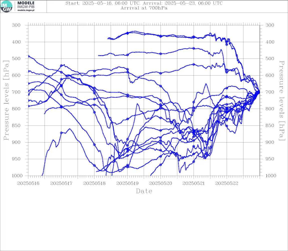Click the 20250521 date label
288x251 pixels.
[194, 183]
